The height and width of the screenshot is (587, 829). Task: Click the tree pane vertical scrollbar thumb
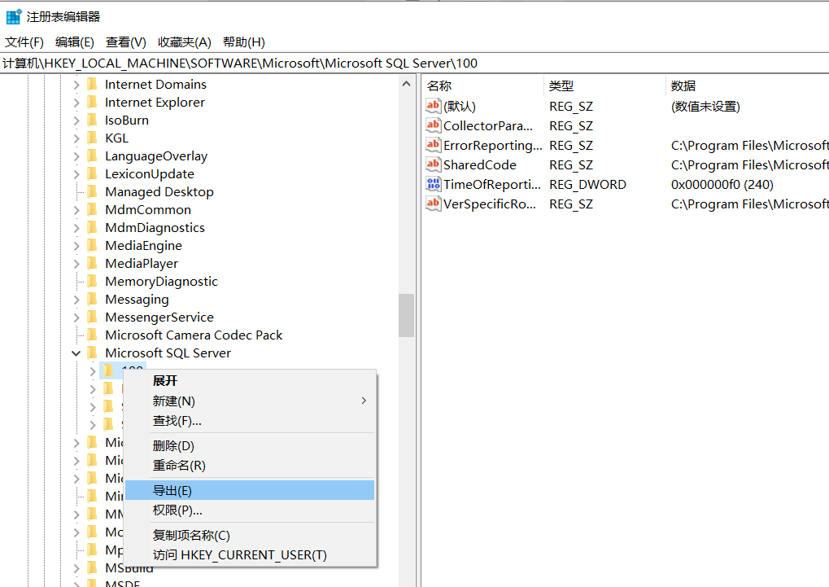[406, 315]
